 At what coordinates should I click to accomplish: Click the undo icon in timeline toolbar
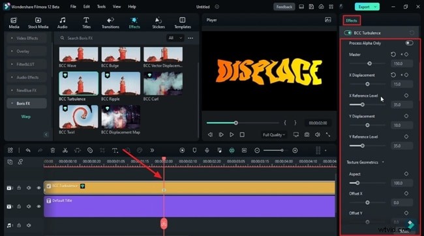pos(28,151)
